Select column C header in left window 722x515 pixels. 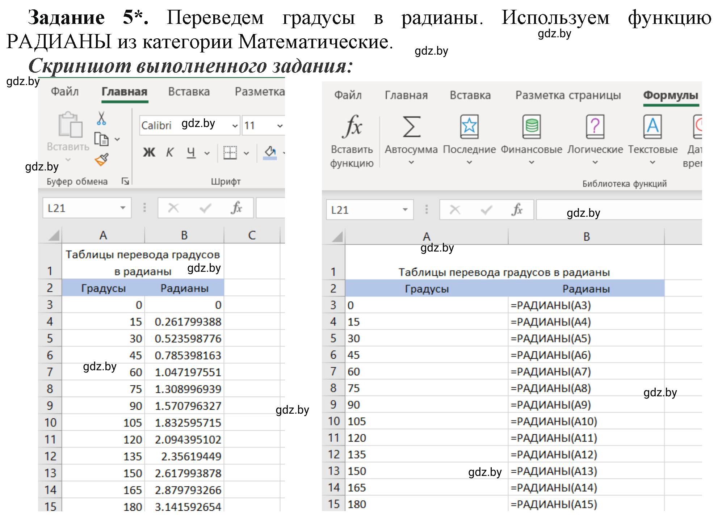[x=252, y=235]
